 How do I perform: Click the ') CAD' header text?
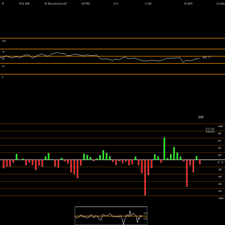[148, 4]
